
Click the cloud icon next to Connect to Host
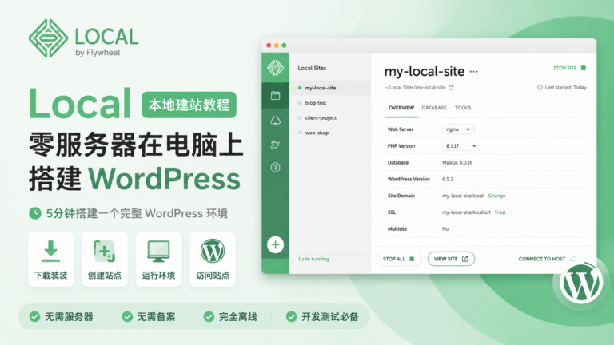[x=573, y=259]
